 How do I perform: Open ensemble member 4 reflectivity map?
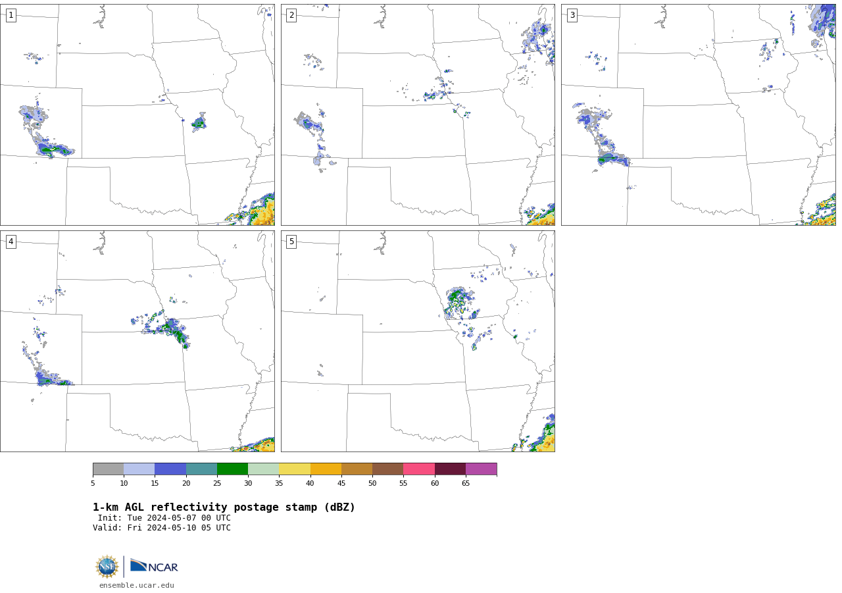point(137,341)
